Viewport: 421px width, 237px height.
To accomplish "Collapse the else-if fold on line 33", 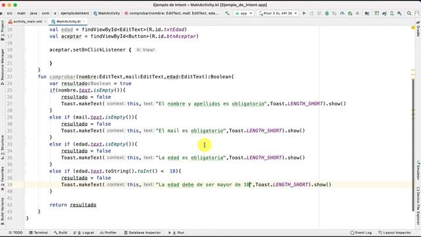I will click(24, 144).
